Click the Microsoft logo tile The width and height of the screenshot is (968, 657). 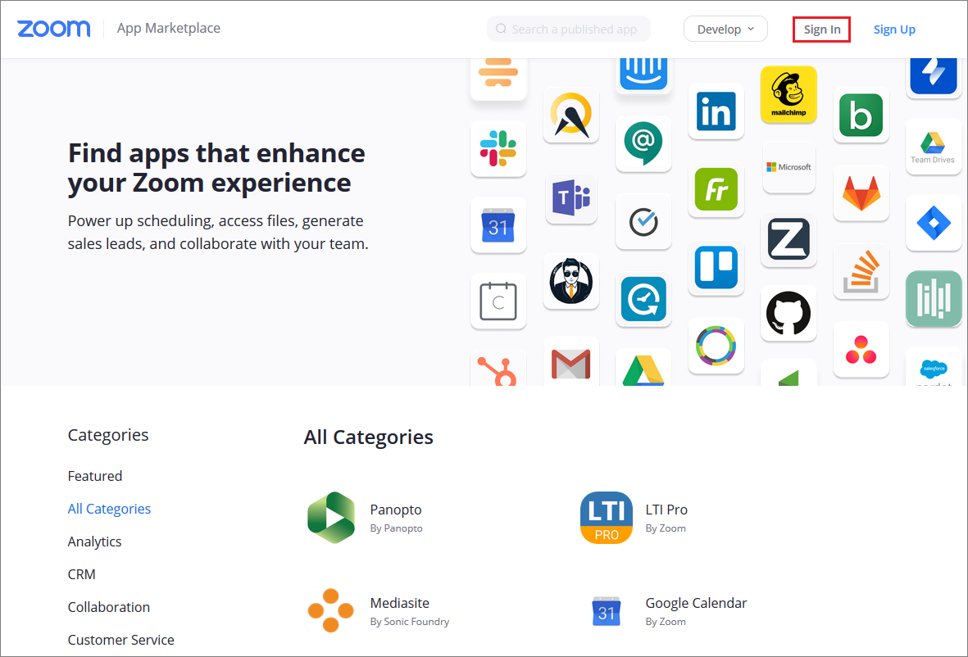788,167
